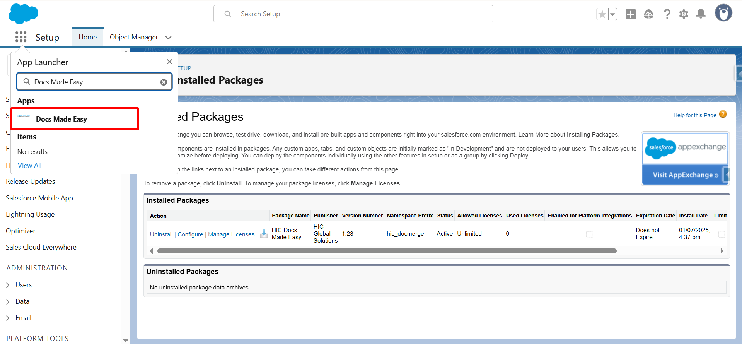Toggle Enabled for Platform Integrations checkbox
The width and height of the screenshot is (742, 344).
[x=589, y=234]
